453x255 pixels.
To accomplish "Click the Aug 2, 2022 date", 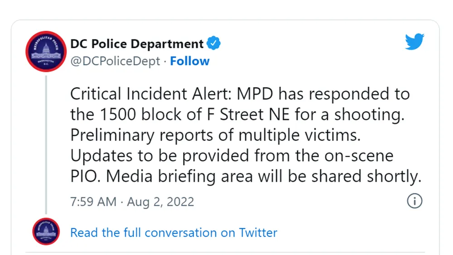I will click(160, 201).
